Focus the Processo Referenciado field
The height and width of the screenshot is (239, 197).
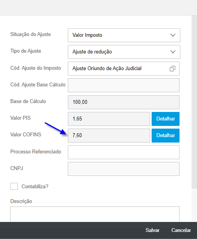click(x=124, y=152)
